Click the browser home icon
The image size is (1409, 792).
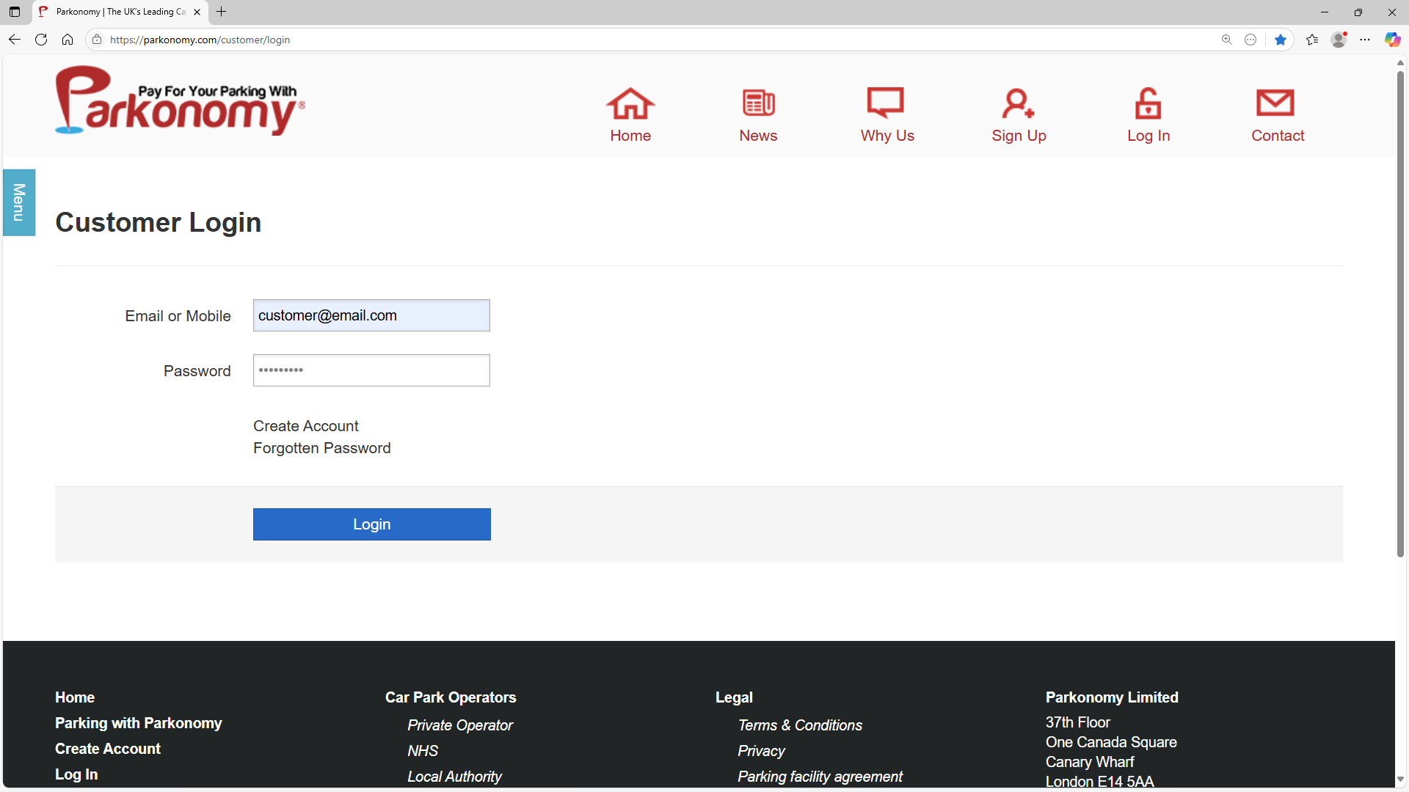pyautogui.click(x=68, y=40)
